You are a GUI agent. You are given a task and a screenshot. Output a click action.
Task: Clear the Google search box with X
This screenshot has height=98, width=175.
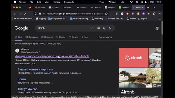(92, 28)
